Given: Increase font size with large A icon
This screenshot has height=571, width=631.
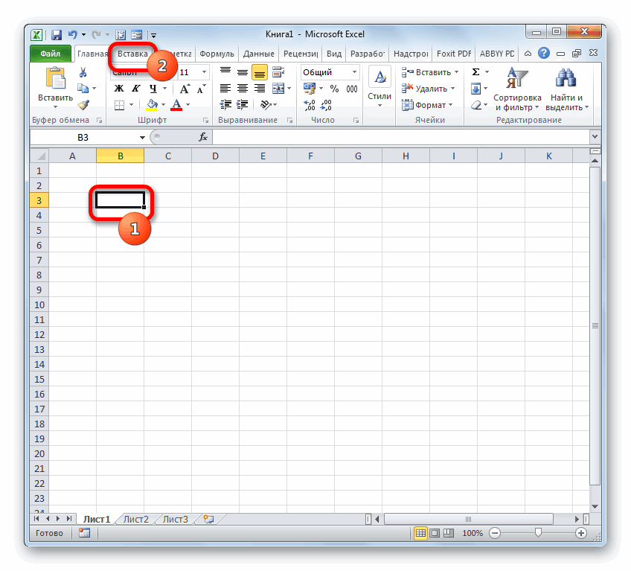Looking at the screenshot, I should pos(185,89).
